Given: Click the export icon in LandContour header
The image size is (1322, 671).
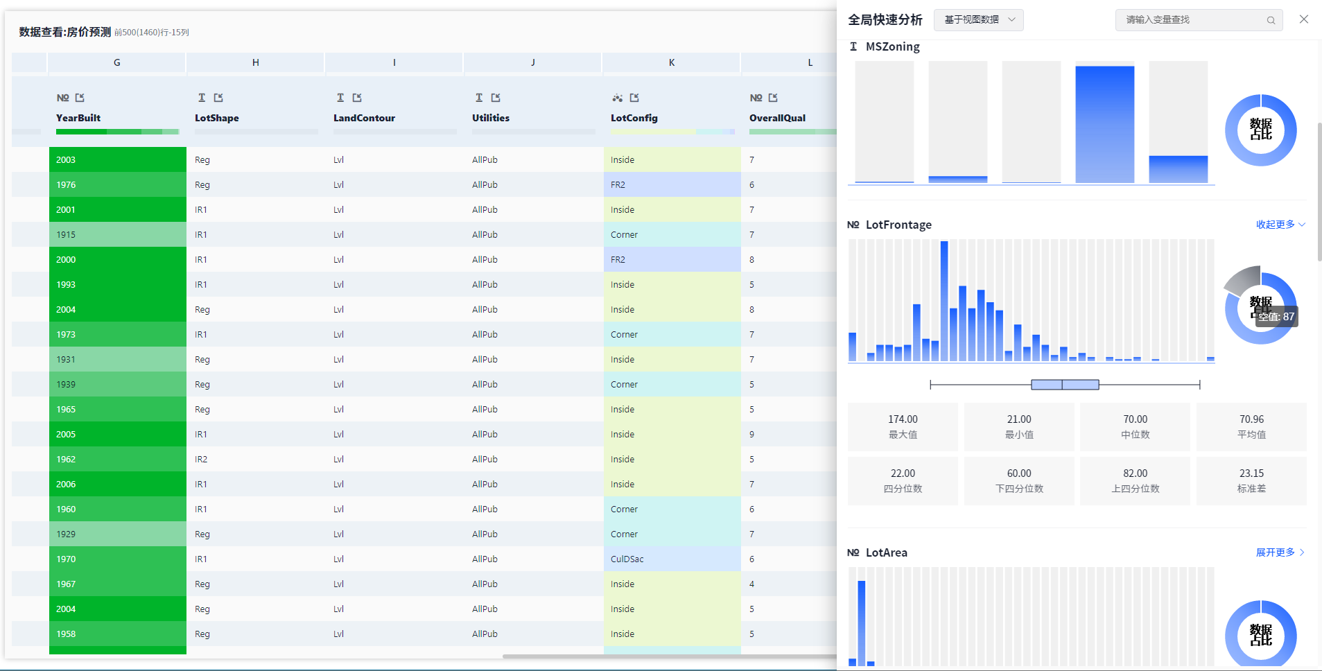Looking at the screenshot, I should point(357,98).
